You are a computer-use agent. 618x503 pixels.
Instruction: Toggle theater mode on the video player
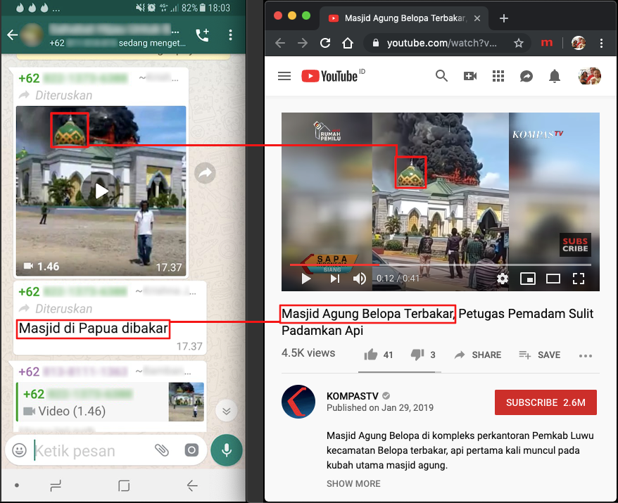click(x=553, y=279)
